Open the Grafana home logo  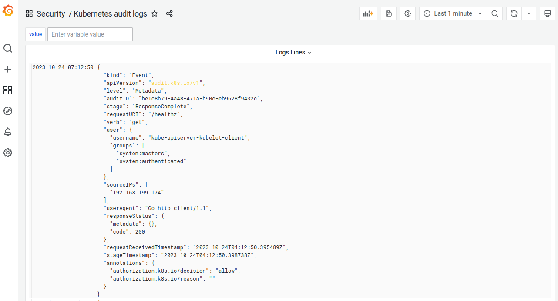coord(8,10)
